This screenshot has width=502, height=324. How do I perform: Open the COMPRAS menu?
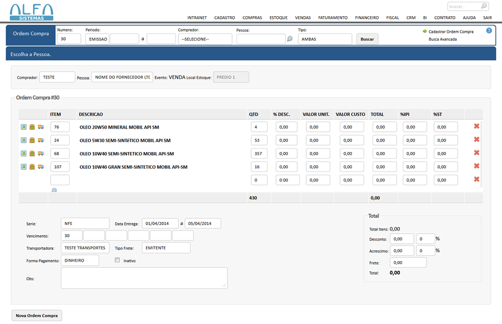[252, 18]
